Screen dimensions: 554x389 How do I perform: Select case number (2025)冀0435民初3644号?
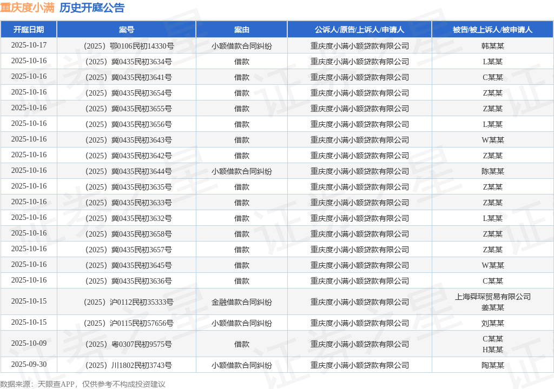[127, 172]
